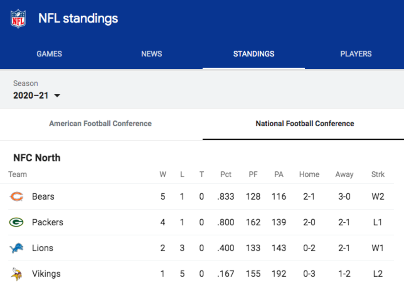Screen dimensions: 404x295
Task: Open the NEWS tab
Action: click(151, 54)
